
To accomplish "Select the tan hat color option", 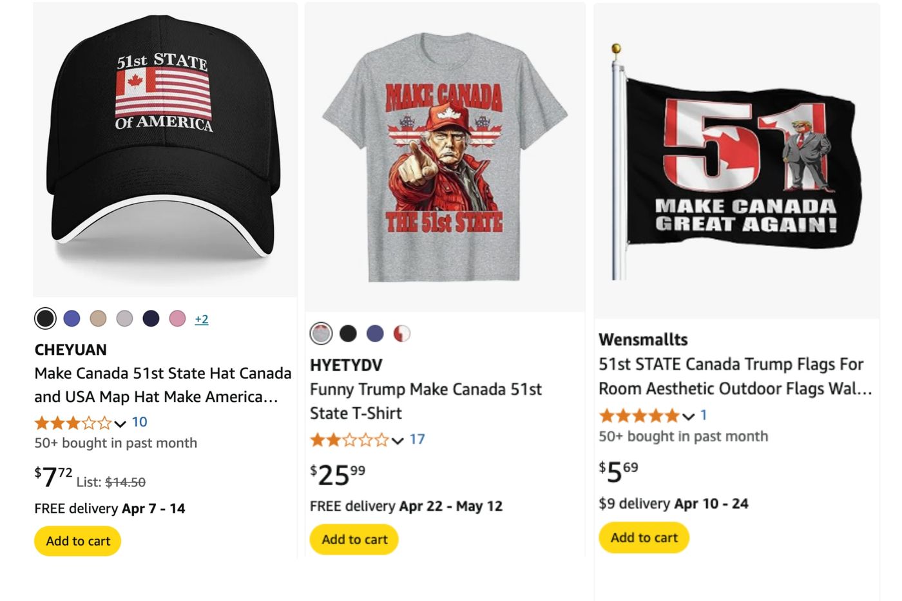I will click(x=98, y=318).
